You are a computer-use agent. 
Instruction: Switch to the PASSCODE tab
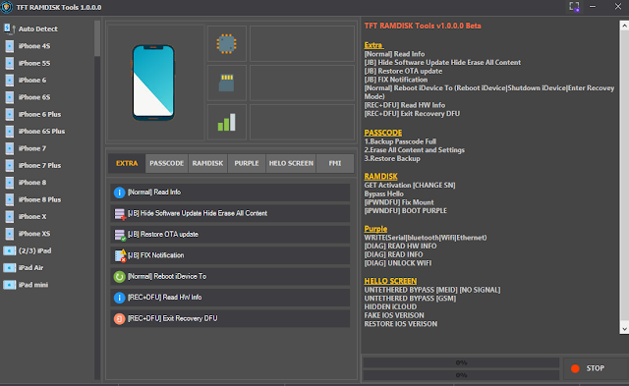166,164
